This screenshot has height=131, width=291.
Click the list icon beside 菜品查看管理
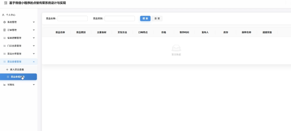coord(5,61)
